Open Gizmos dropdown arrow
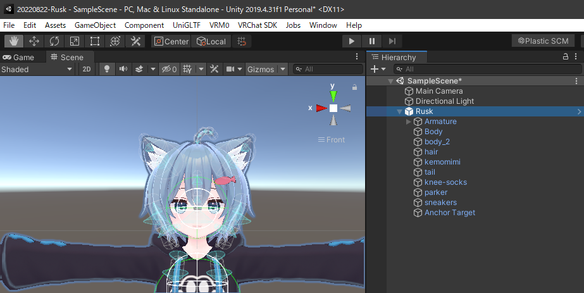Image resolution: width=584 pixels, height=293 pixels. pyautogui.click(x=283, y=69)
